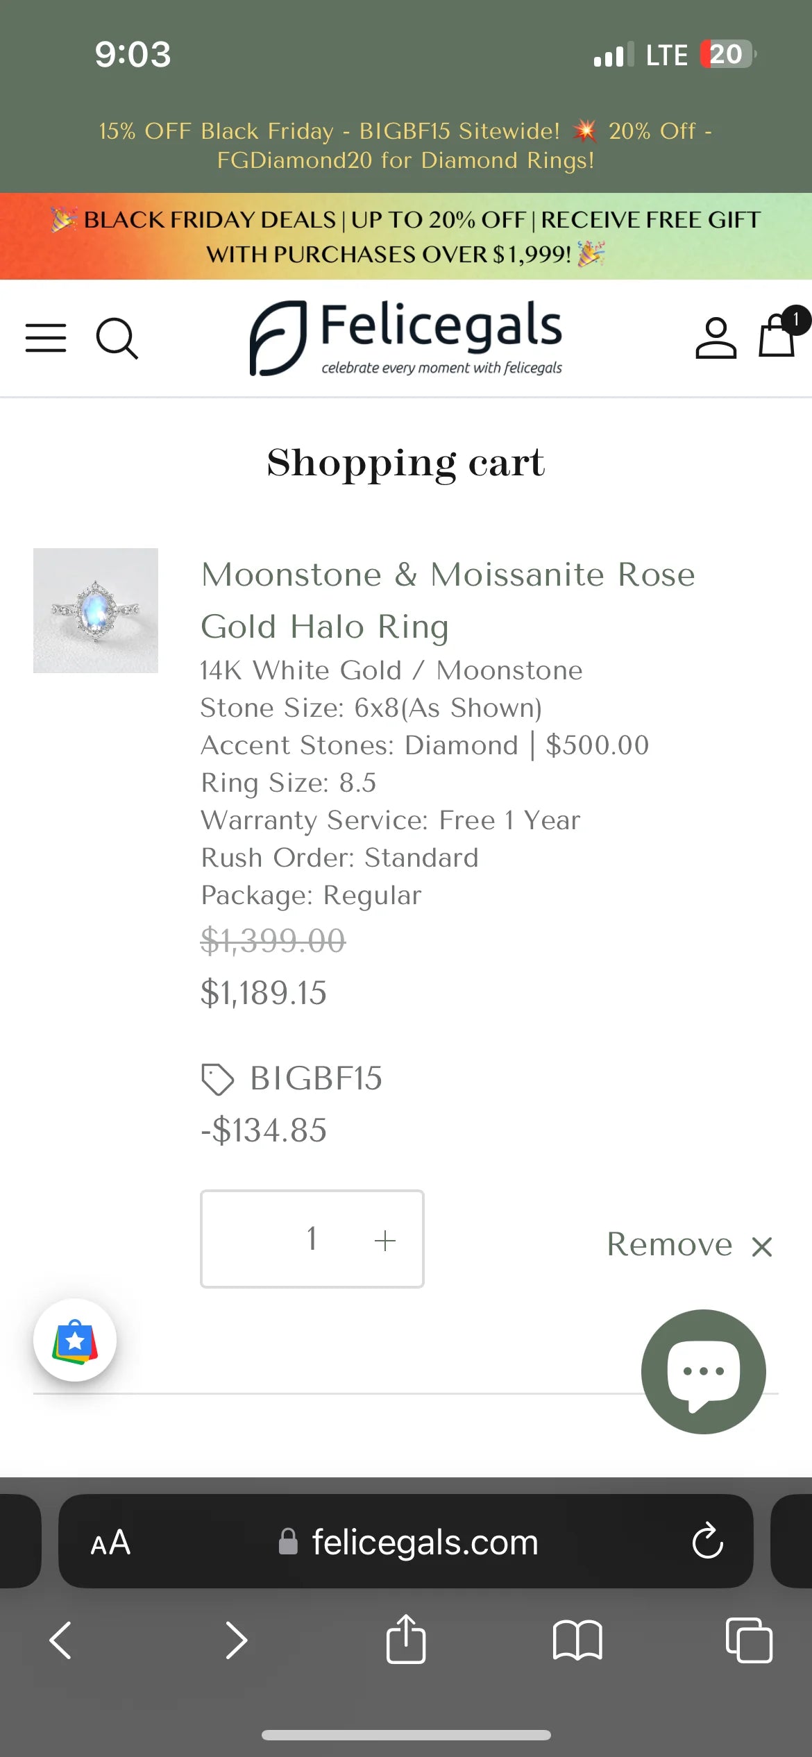The image size is (812, 1757).
Task: Open Safari AA text size menu
Action: pyautogui.click(x=110, y=1542)
